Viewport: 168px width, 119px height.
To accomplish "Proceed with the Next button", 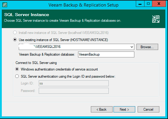I will 124,109.
